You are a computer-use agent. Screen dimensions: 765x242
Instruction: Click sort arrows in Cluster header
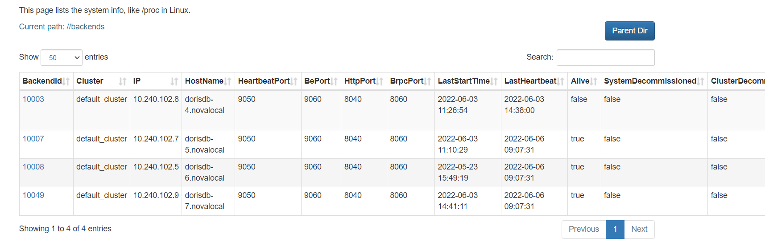(122, 81)
